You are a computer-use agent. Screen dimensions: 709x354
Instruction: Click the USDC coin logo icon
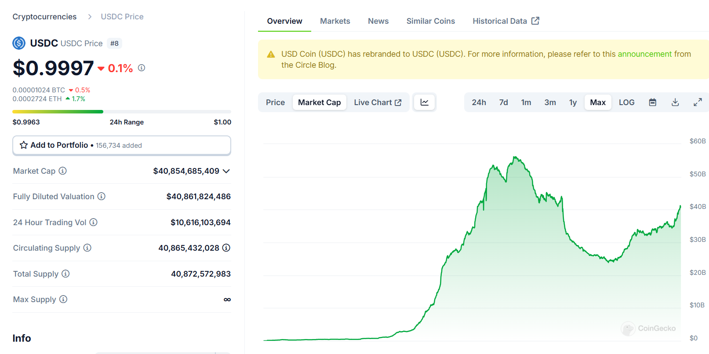[x=19, y=43]
